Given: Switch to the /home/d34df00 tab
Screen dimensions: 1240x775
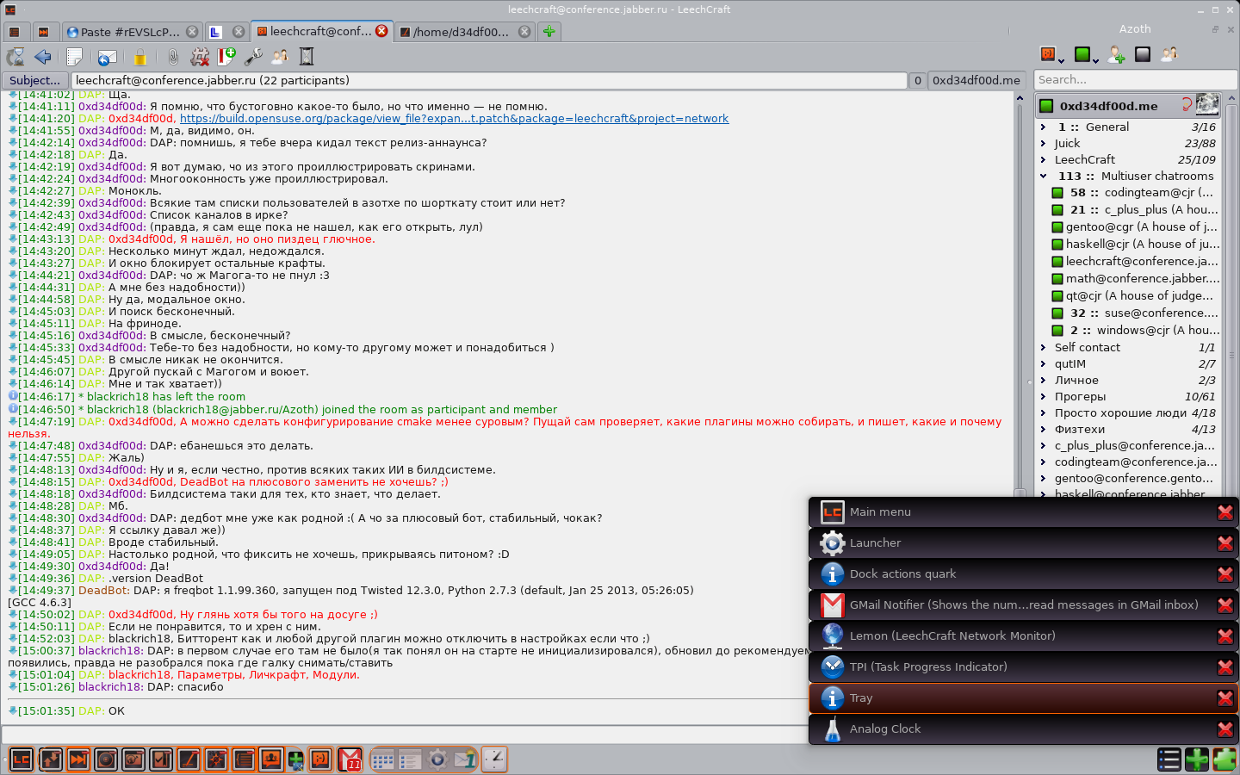Looking at the screenshot, I should point(466,32).
